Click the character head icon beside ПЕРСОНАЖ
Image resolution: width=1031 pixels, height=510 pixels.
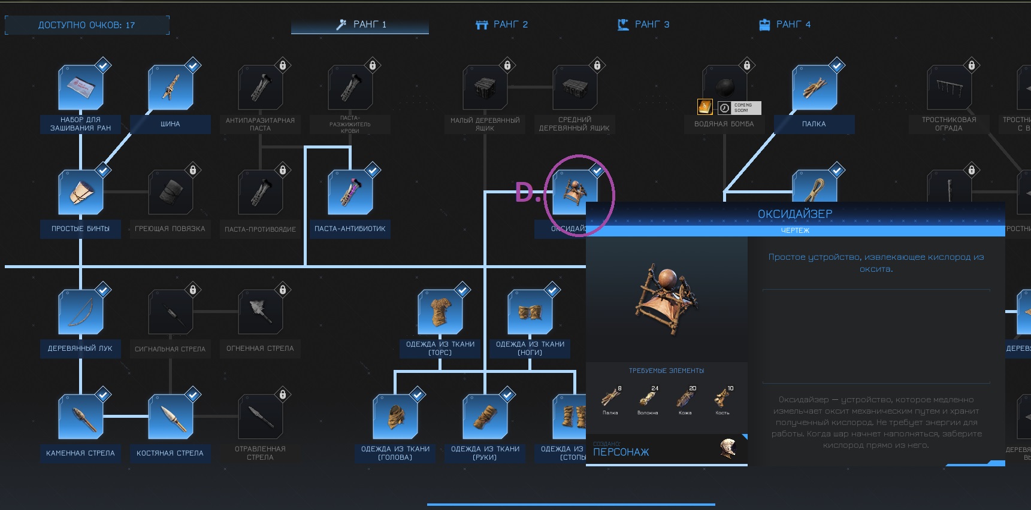click(x=728, y=448)
